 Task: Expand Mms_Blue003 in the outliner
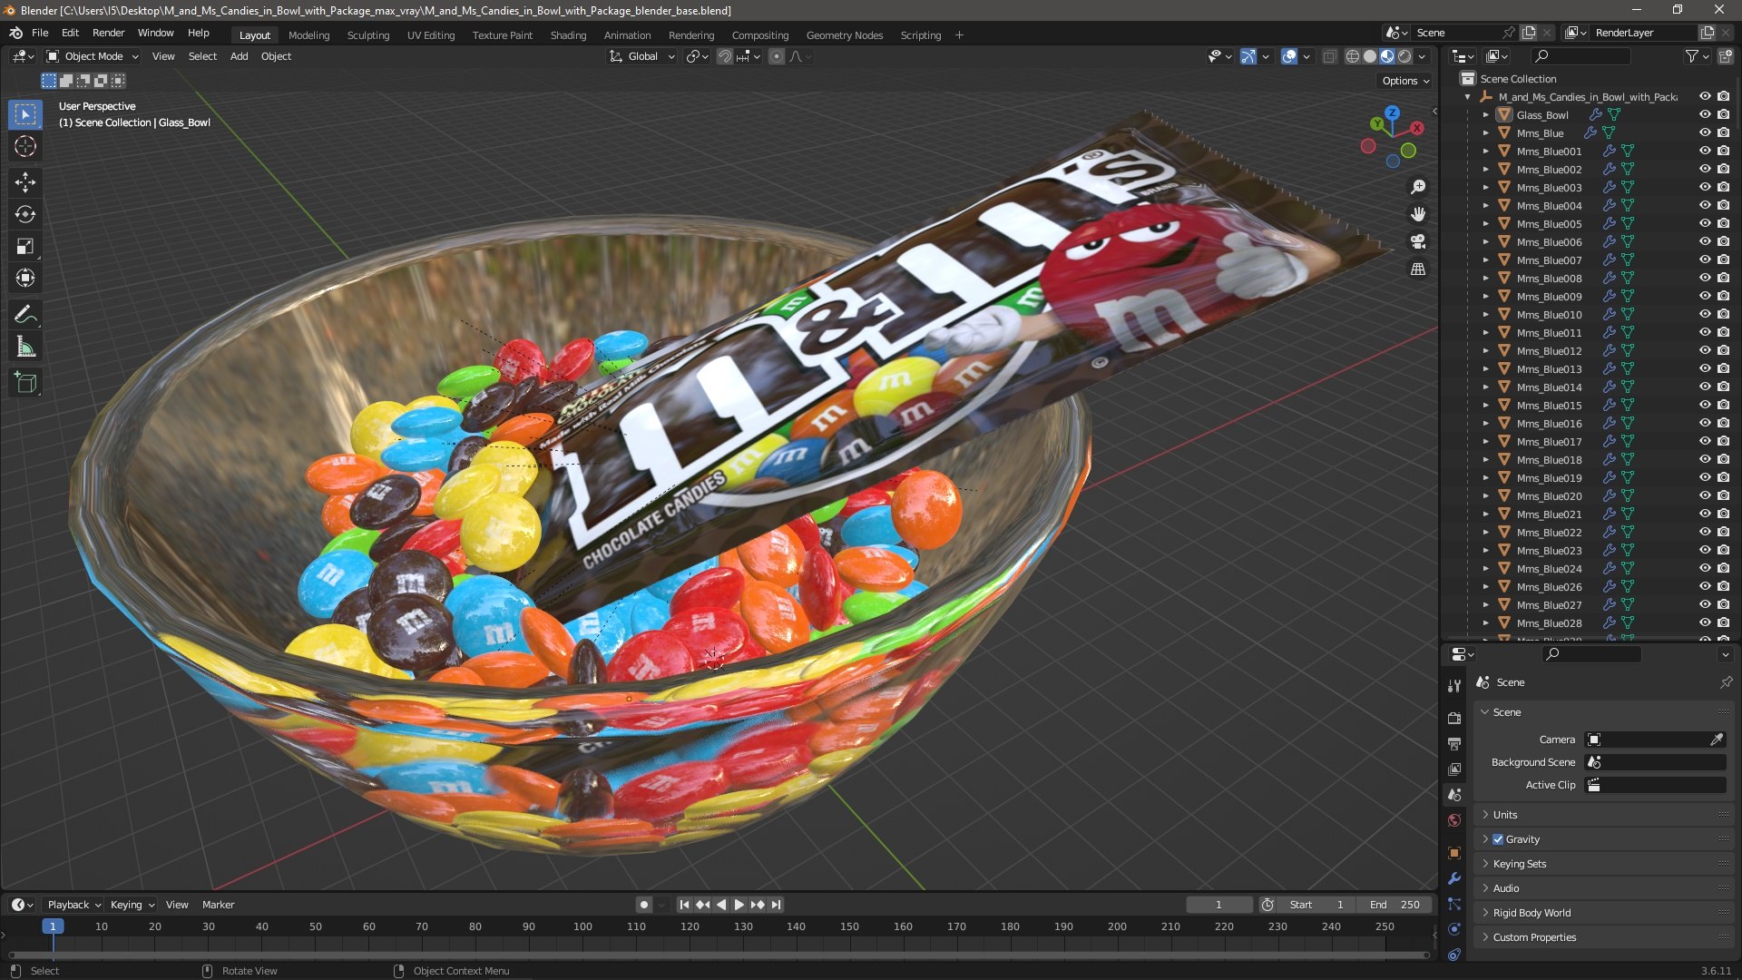point(1486,188)
